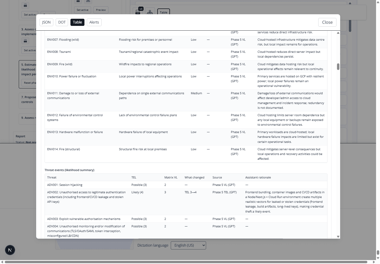The width and height of the screenshot is (380, 264).
Task: Click ENV014: Fire (structural) cell
Action: [64, 149]
